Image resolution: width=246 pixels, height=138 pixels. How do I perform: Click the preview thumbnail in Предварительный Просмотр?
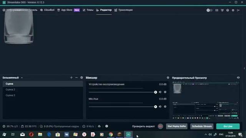point(206,100)
